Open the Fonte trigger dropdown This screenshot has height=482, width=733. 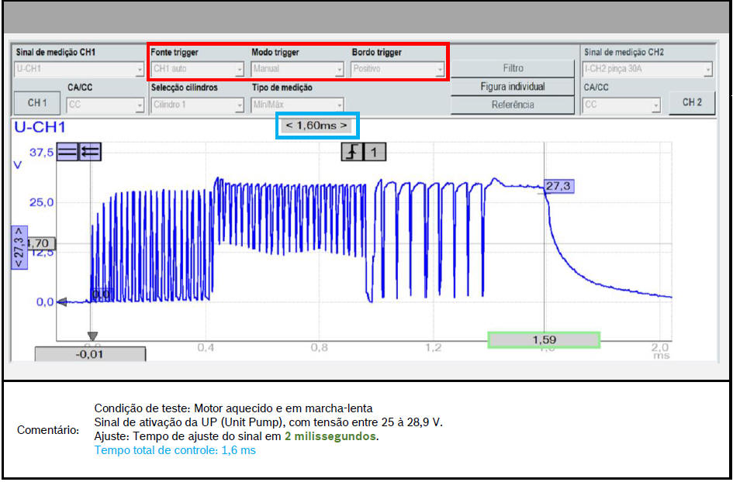click(x=197, y=70)
